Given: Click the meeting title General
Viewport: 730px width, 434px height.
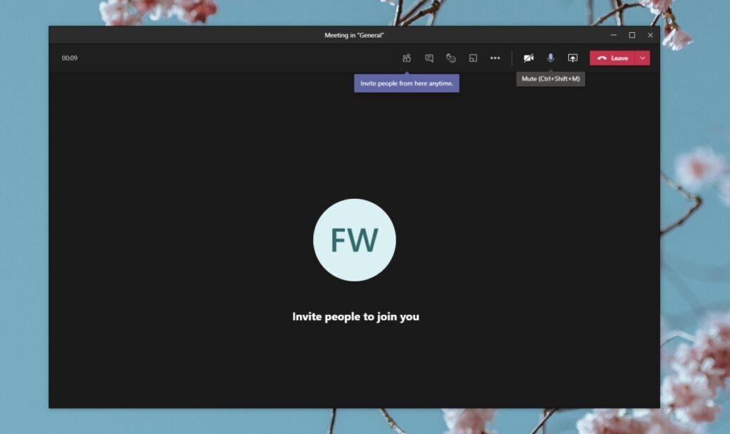Looking at the screenshot, I should 355,34.
